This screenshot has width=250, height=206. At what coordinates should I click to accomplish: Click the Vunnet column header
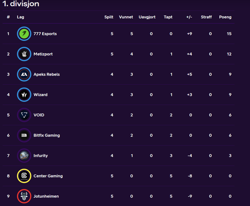point(126,17)
